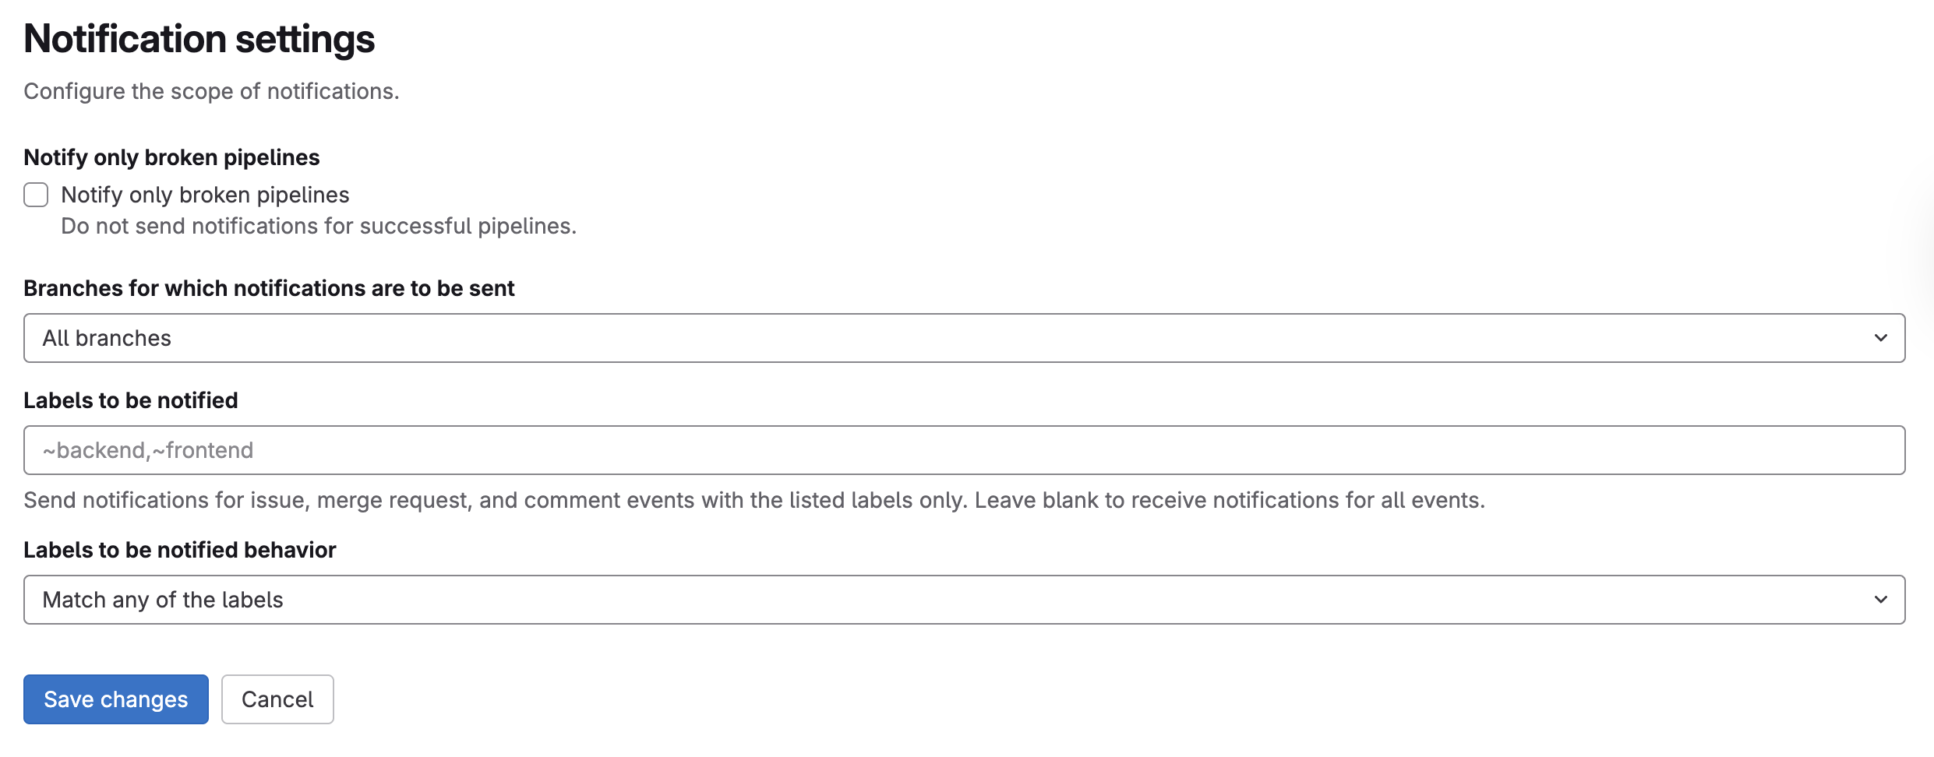Click the chevron arrow beside Match any of the labels
Screen dimensions: 1934x757
coord(1880,600)
